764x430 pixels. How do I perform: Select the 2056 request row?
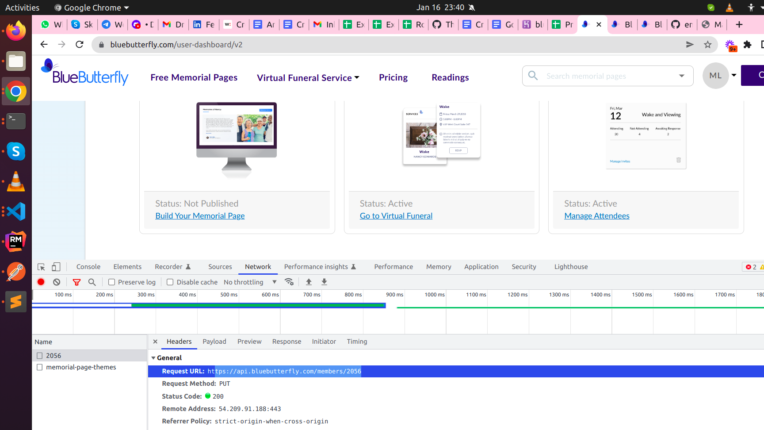(89, 356)
